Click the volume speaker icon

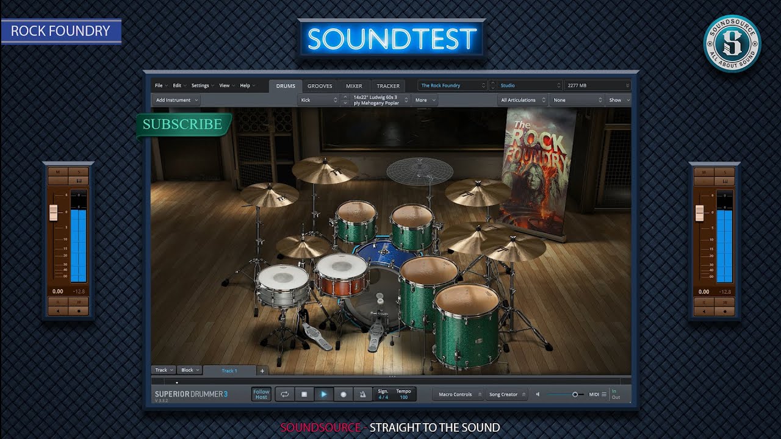point(538,394)
